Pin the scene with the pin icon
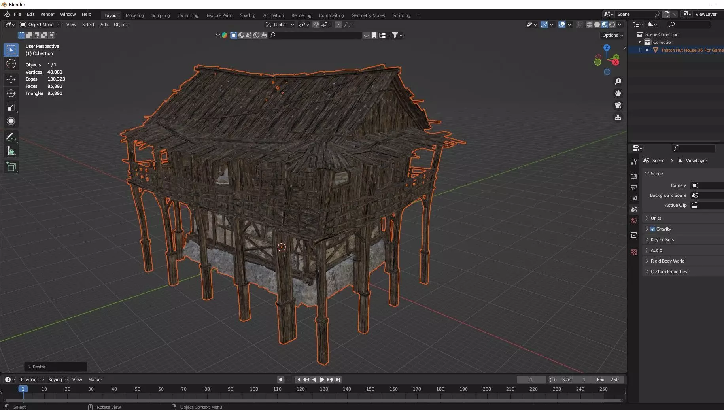Screen dimensions: 724x410 point(658,14)
